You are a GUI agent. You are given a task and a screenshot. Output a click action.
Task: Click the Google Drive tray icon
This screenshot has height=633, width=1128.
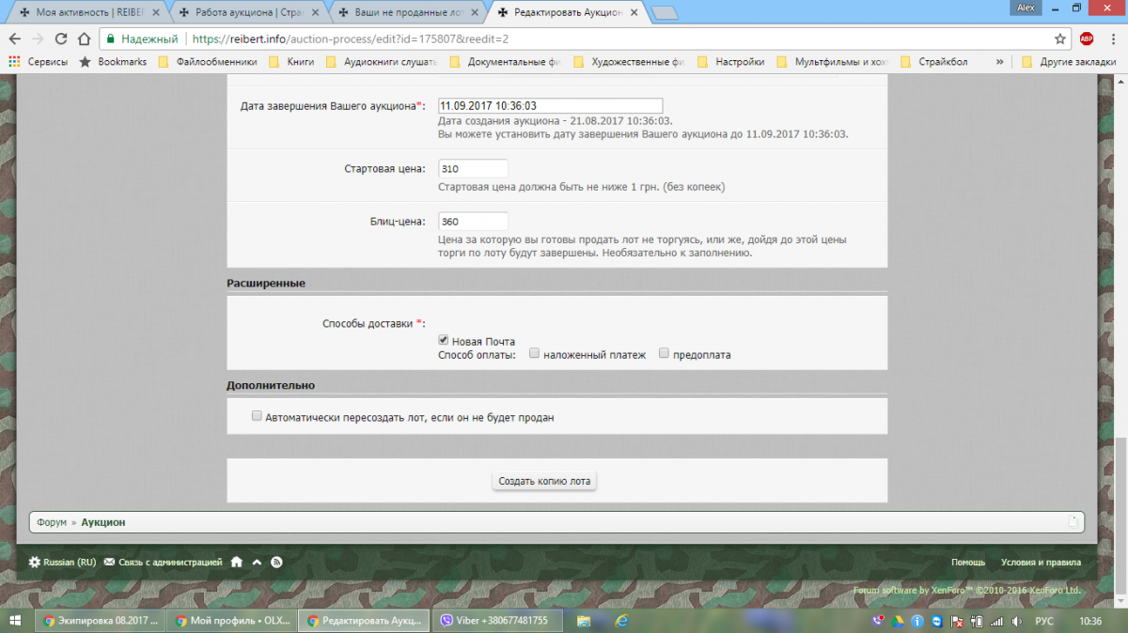pyautogui.click(x=898, y=621)
